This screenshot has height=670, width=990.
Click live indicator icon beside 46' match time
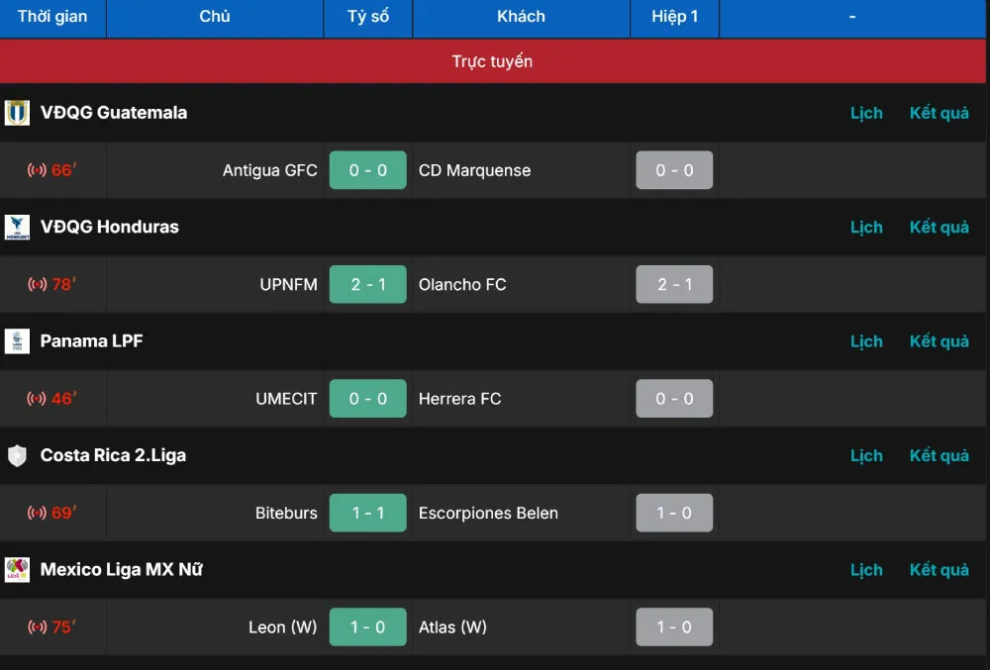click(37, 399)
